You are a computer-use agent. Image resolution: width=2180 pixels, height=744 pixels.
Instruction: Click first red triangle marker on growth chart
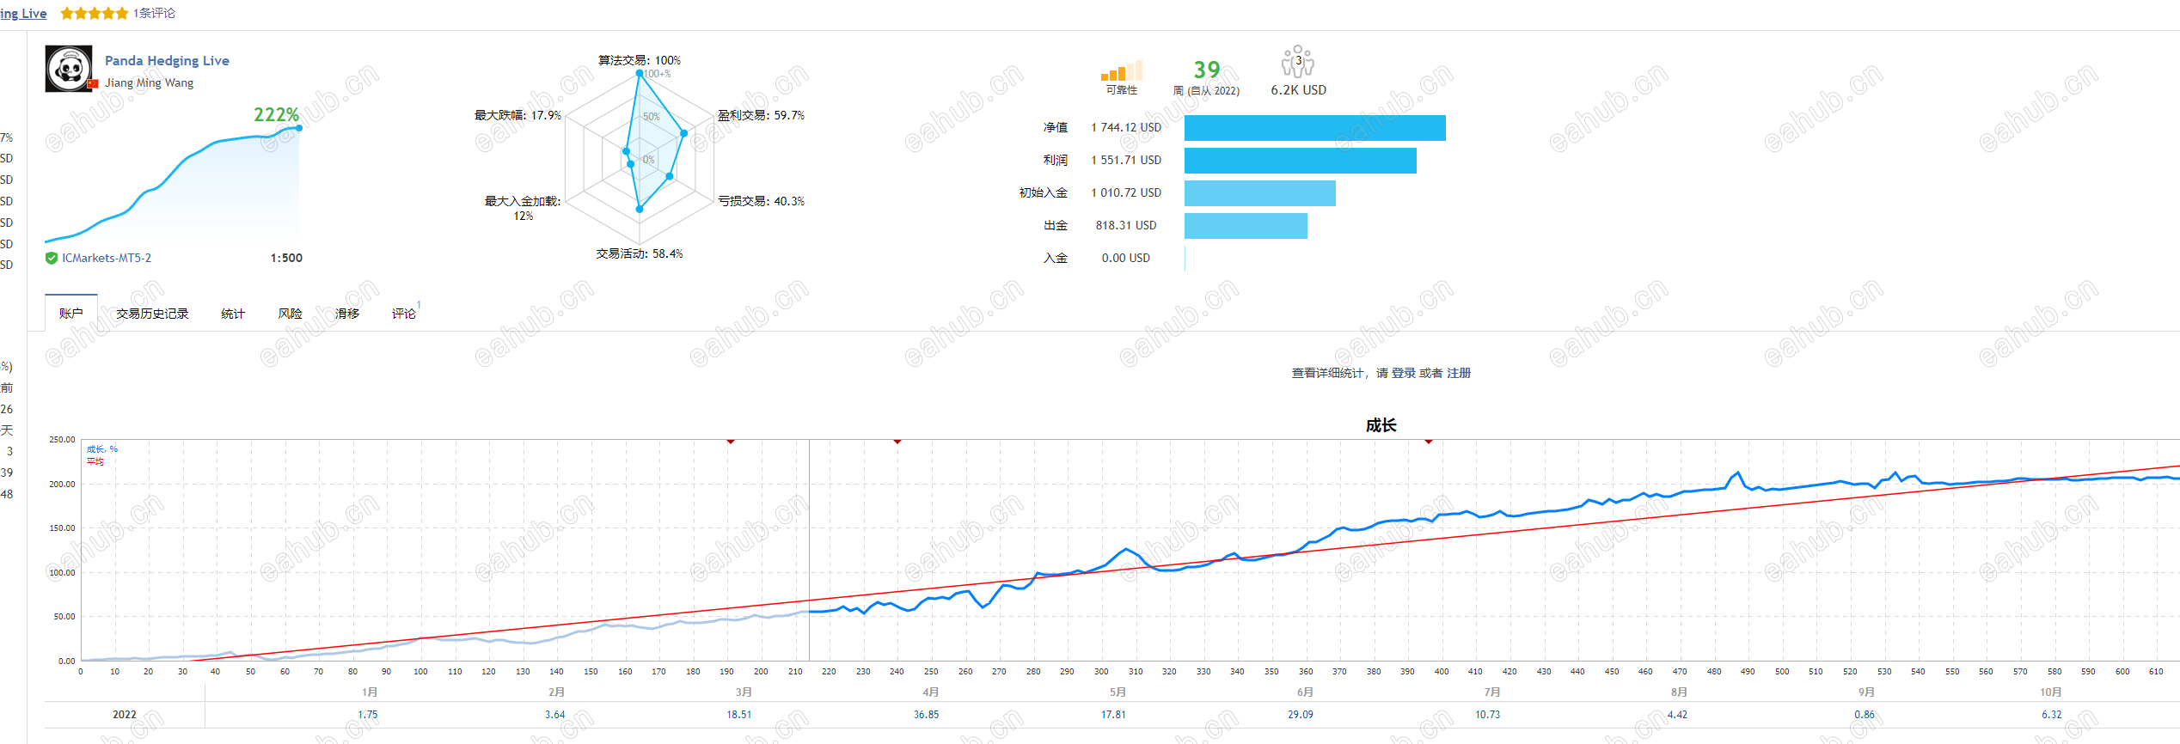coord(731,442)
